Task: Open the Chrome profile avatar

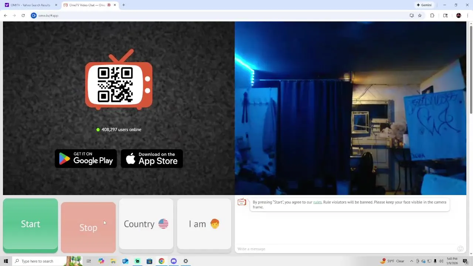Action: (459, 16)
